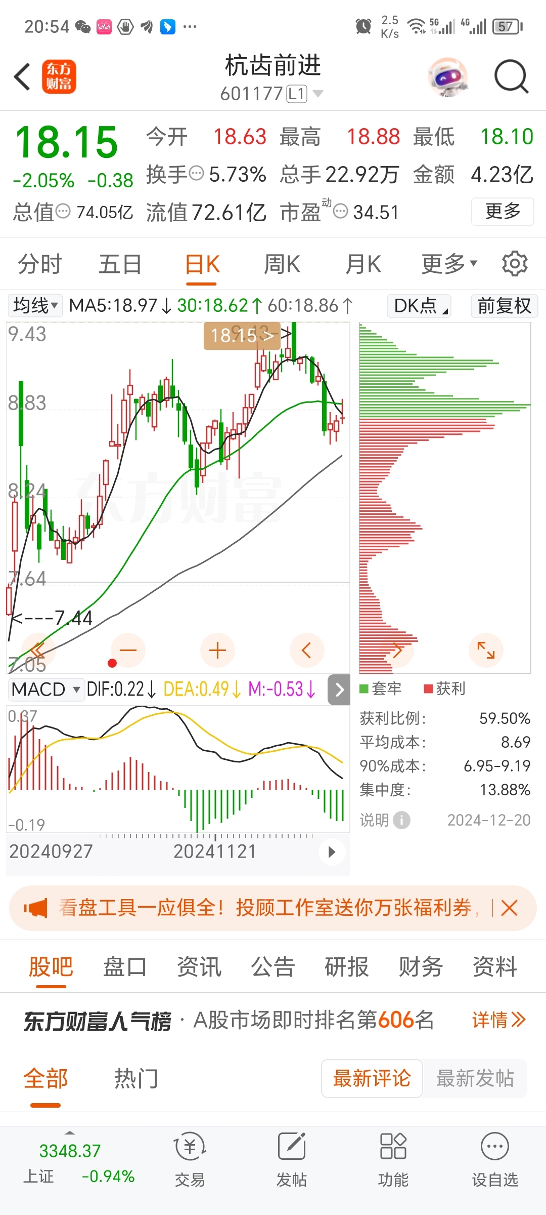Expand the 上证 index bar
Image resolution: width=546 pixels, height=1215 pixels.
tap(70, 1132)
